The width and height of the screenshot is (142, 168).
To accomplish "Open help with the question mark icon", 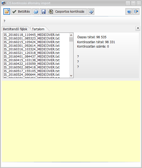I will pos(129,11).
